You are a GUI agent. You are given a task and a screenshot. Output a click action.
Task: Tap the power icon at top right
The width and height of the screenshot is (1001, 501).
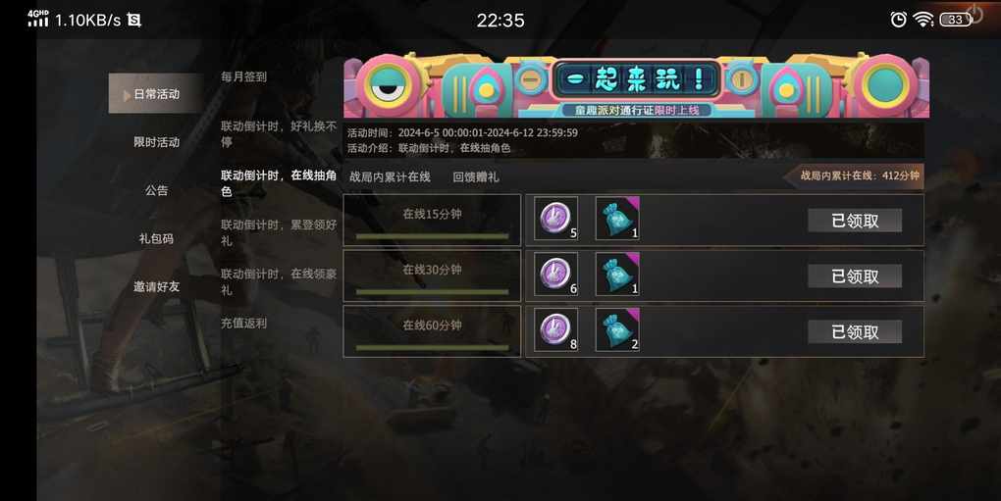[x=975, y=13]
